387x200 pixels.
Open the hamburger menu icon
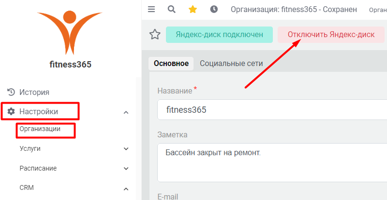[x=151, y=9]
